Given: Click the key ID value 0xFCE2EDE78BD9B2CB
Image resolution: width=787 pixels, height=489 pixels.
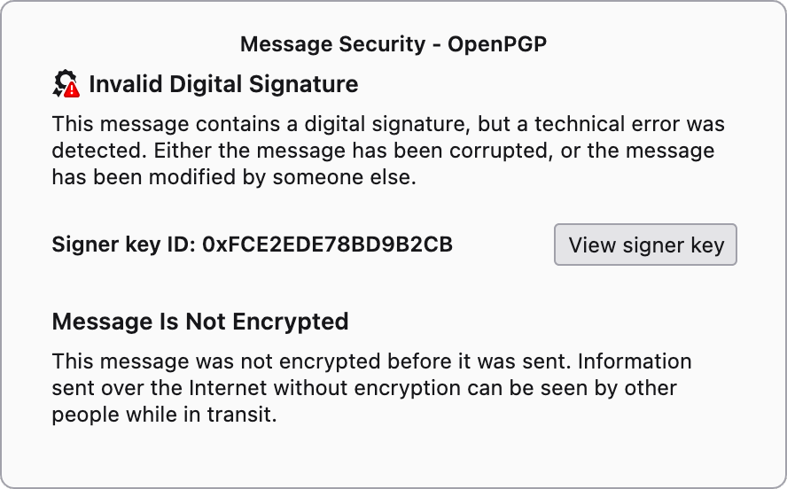Looking at the screenshot, I should coord(328,244).
